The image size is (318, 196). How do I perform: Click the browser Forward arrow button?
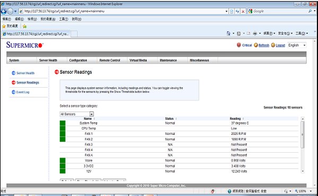coord(10,11)
